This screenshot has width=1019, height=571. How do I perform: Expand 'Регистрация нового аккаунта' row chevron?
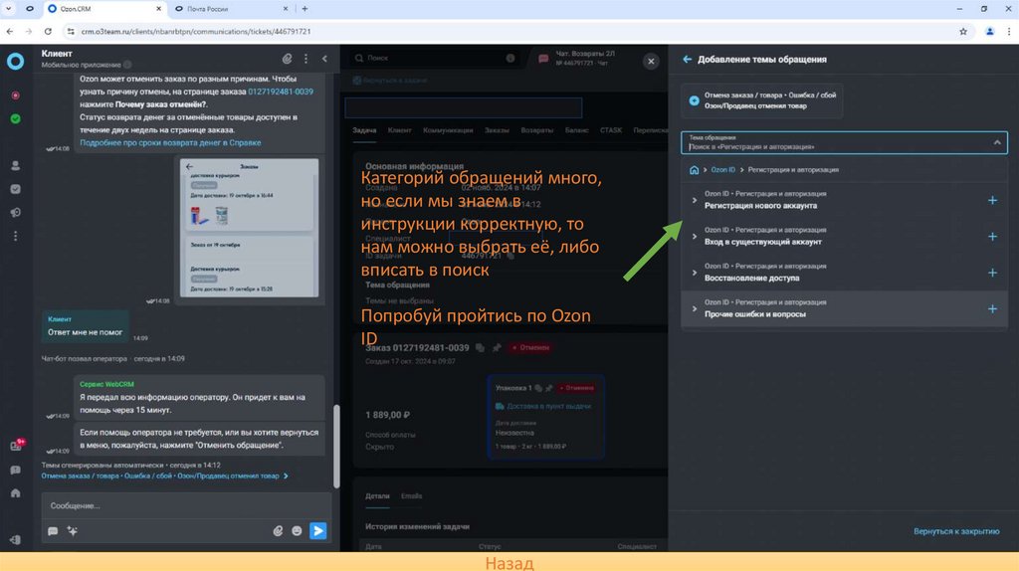694,200
